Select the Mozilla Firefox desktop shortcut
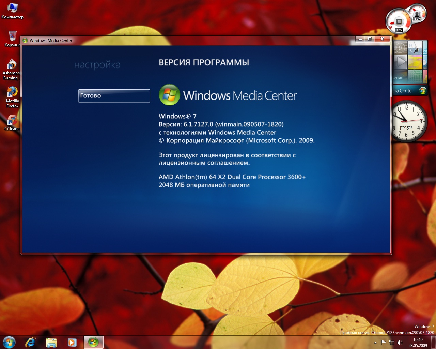 tap(12, 97)
